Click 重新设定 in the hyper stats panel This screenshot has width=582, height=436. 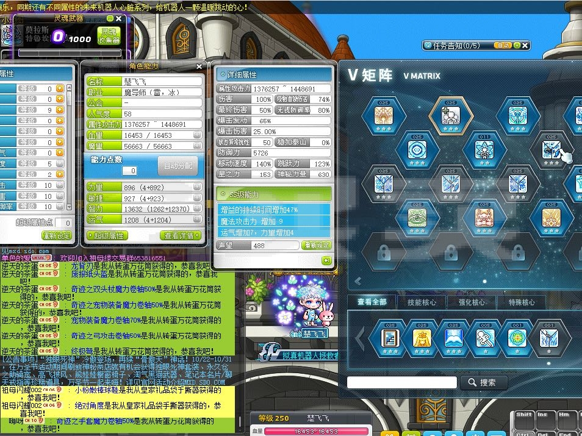(x=56, y=235)
